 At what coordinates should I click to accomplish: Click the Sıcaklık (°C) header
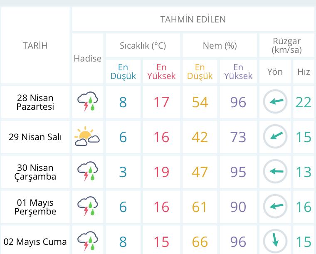(143, 46)
